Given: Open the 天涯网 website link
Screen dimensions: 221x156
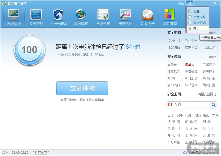Looking at the screenshot, I should click(209, 135).
